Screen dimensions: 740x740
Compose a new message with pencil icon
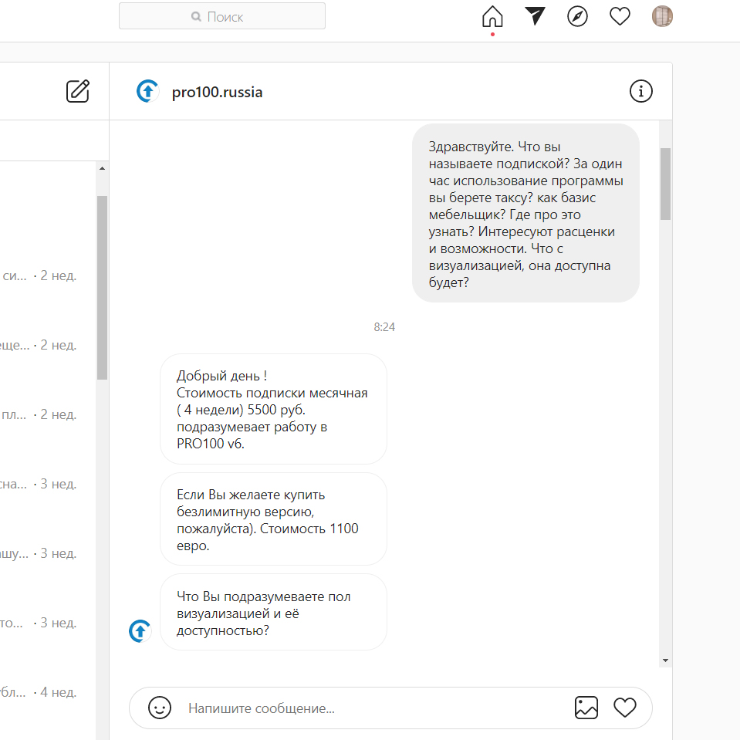[x=77, y=91]
